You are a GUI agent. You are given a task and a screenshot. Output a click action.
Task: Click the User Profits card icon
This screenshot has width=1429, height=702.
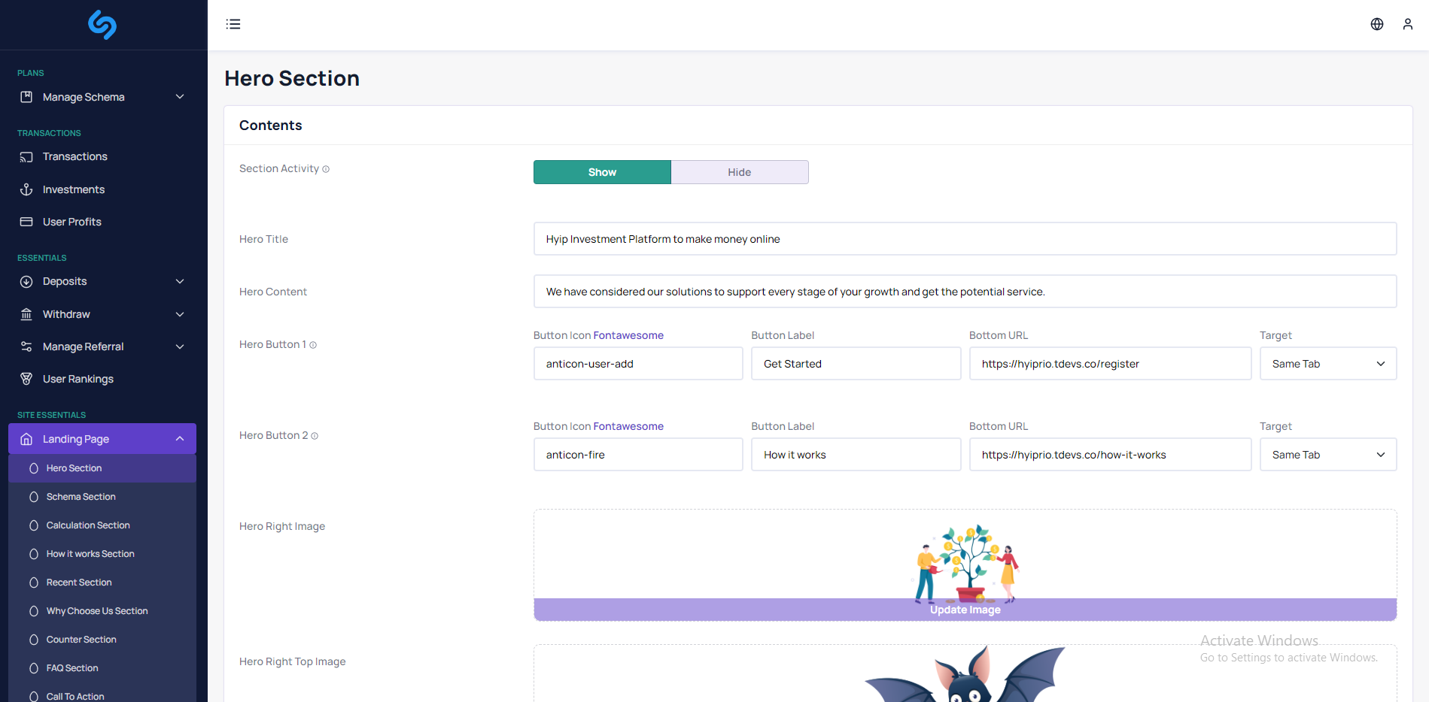click(26, 222)
